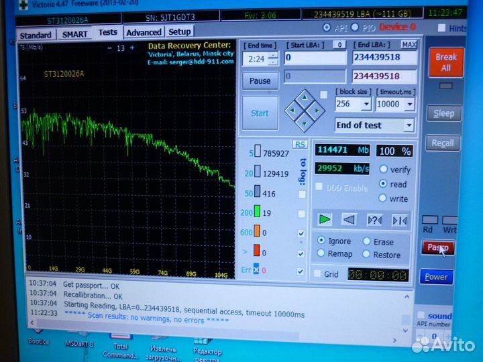Image resolution: width=483 pixels, height=362 pixels.
Task: Click the right arrow on the navigation diamond
Action: click(x=317, y=111)
